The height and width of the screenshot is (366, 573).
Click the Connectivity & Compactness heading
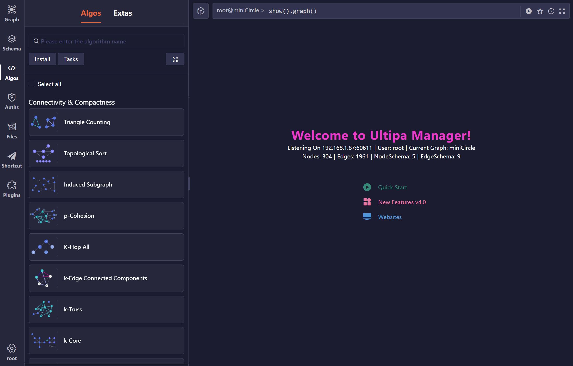coord(72,102)
